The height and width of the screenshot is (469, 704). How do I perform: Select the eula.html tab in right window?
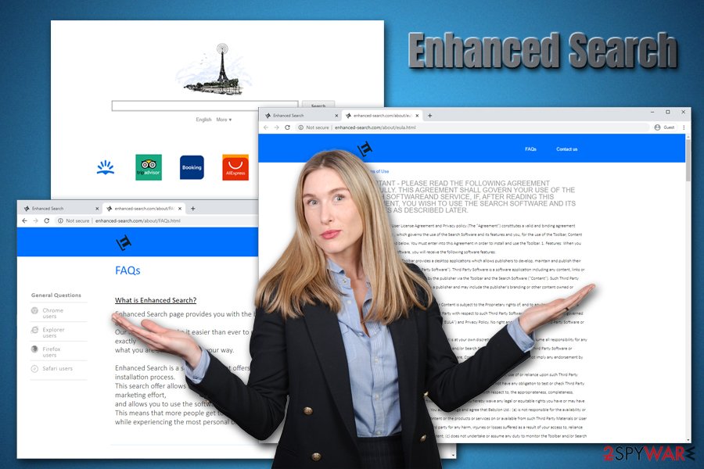point(383,116)
